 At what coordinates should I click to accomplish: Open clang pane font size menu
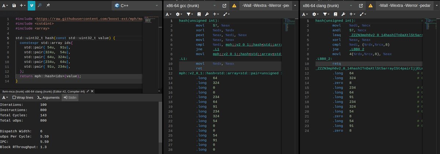pos(305,14)
